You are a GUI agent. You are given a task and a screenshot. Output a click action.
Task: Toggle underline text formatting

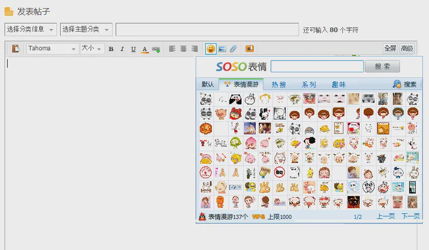coord(133,49)
